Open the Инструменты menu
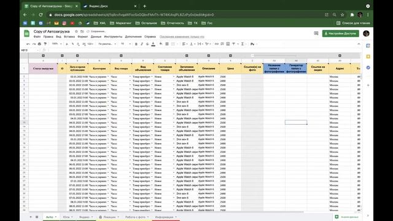The image size is (393, 221). pos(113,37)
